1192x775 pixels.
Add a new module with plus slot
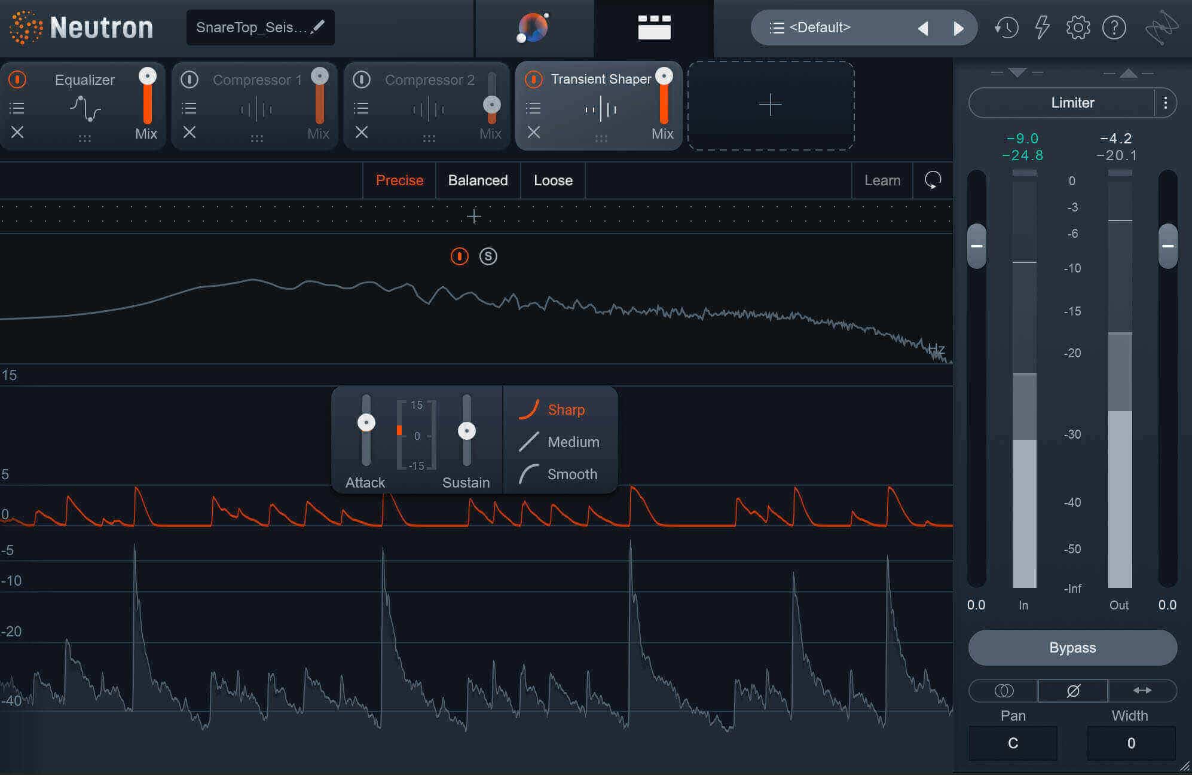[771, 105]
